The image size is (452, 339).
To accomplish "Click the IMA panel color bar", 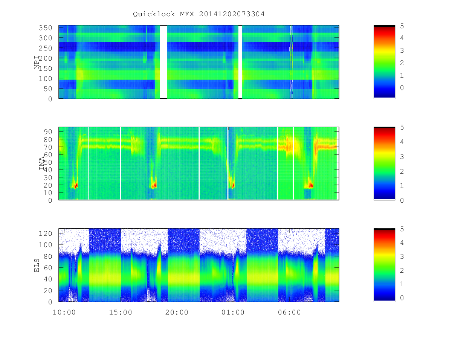I will pos(384,163).
